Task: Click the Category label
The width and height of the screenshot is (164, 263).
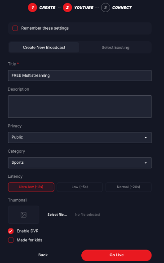Action: click(x=16, y=151)
